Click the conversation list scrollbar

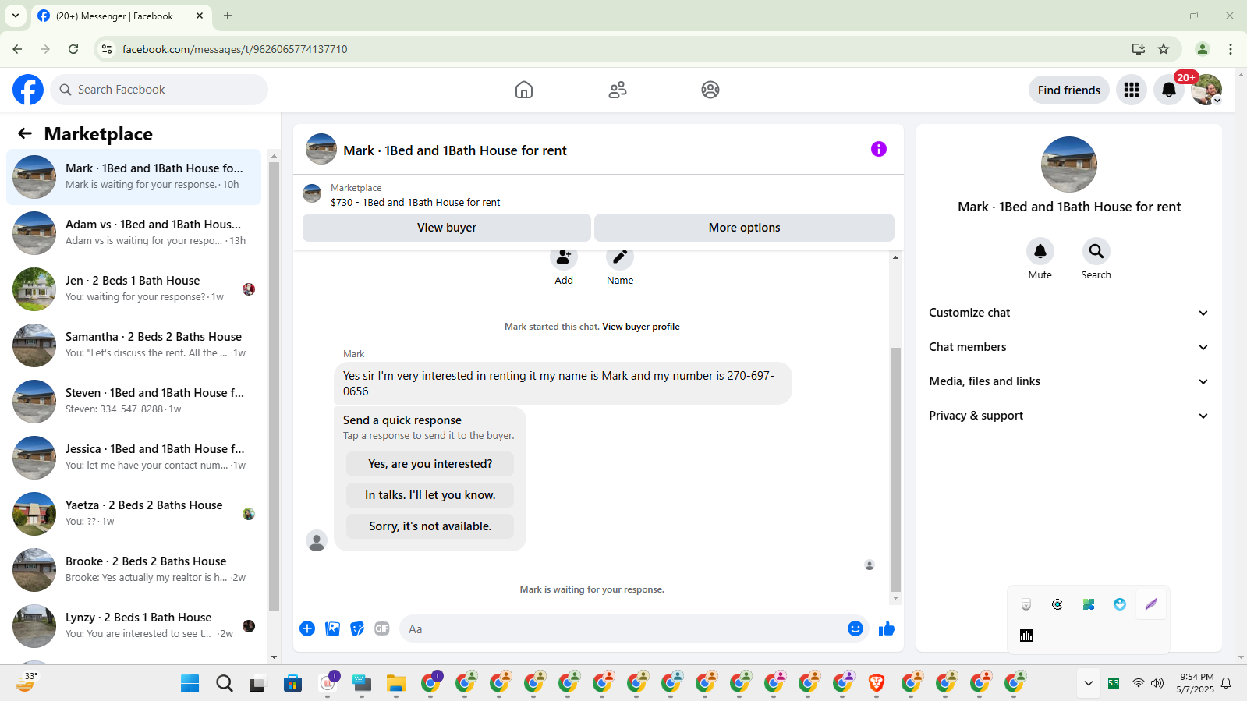(274, 386)
